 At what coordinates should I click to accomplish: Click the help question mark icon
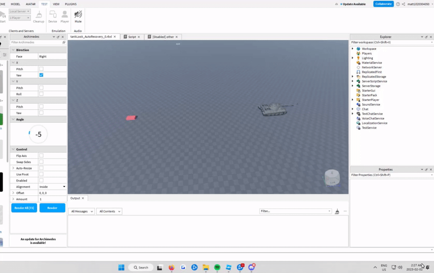coord(398,4)
